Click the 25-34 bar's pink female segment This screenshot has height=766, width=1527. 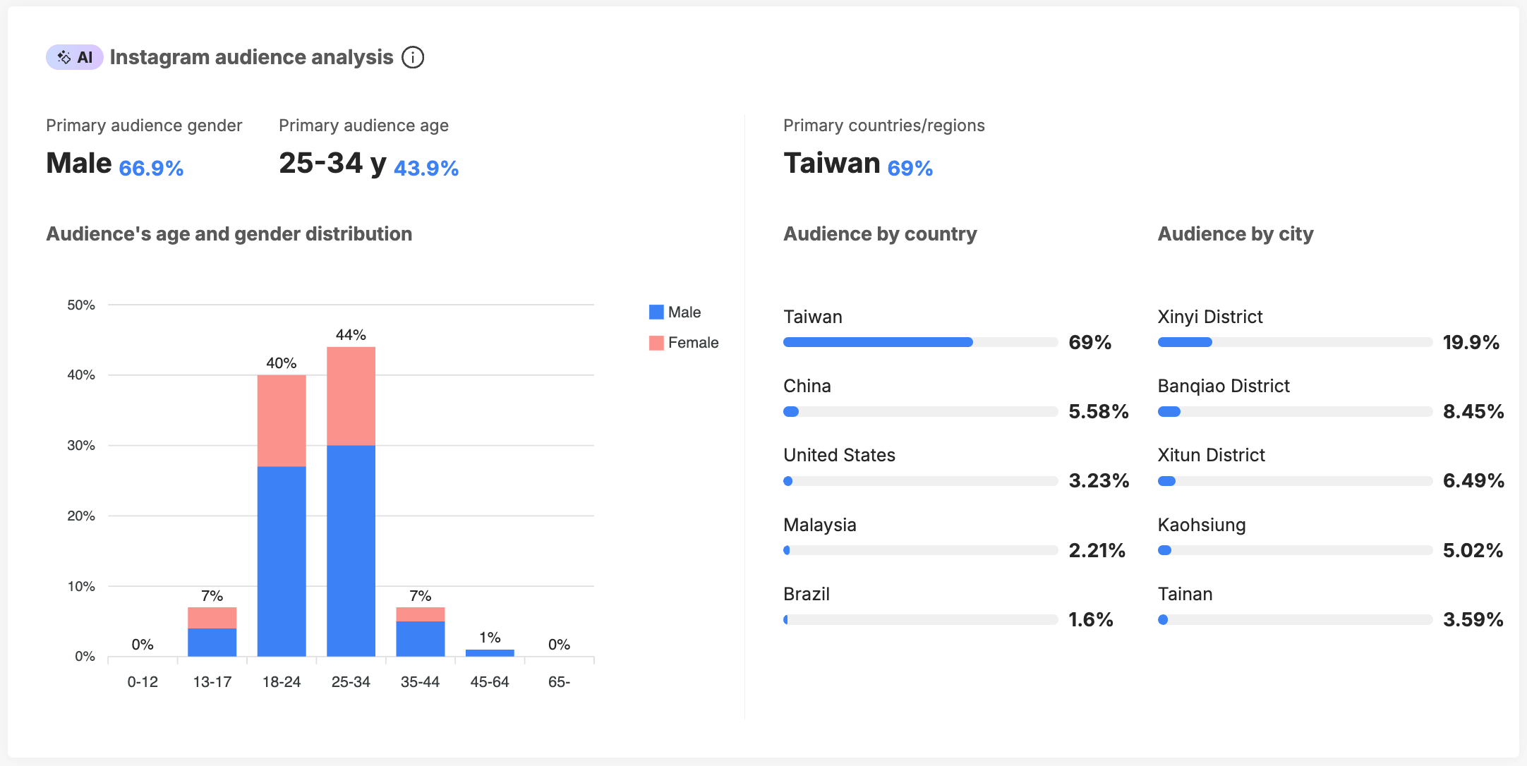(x=351, y=396)
